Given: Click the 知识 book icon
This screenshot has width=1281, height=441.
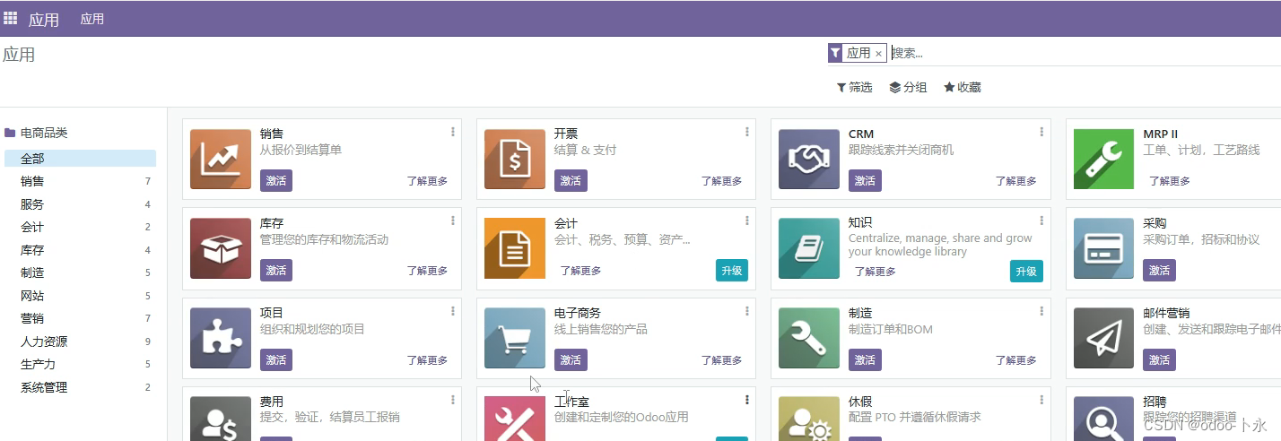Looking at the screenshot, I should 809,248.
